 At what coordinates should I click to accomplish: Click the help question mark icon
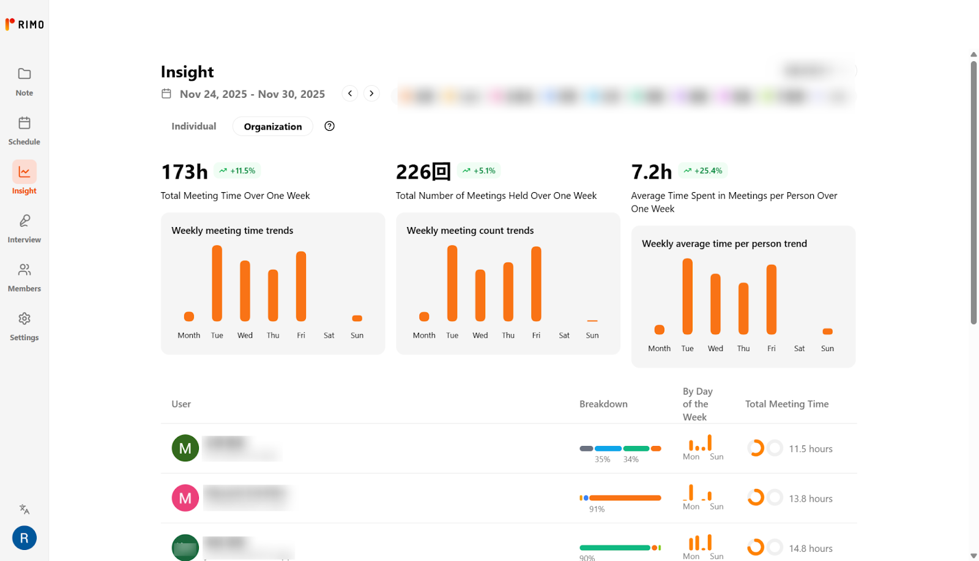pos(329,126)
